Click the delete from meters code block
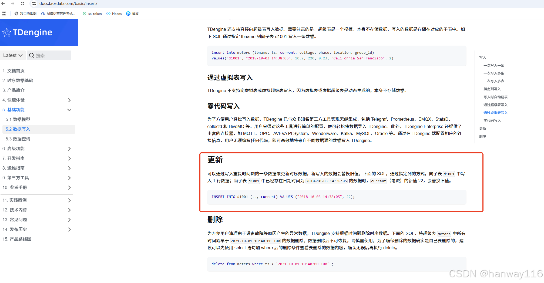 tap(337, 264)
